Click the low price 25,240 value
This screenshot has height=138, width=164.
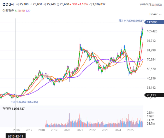coord(51,4)
